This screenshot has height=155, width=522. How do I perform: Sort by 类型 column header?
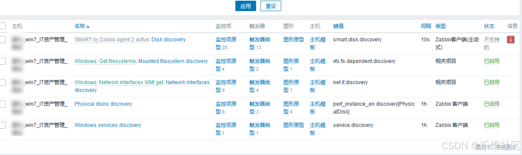pos(440,26)
